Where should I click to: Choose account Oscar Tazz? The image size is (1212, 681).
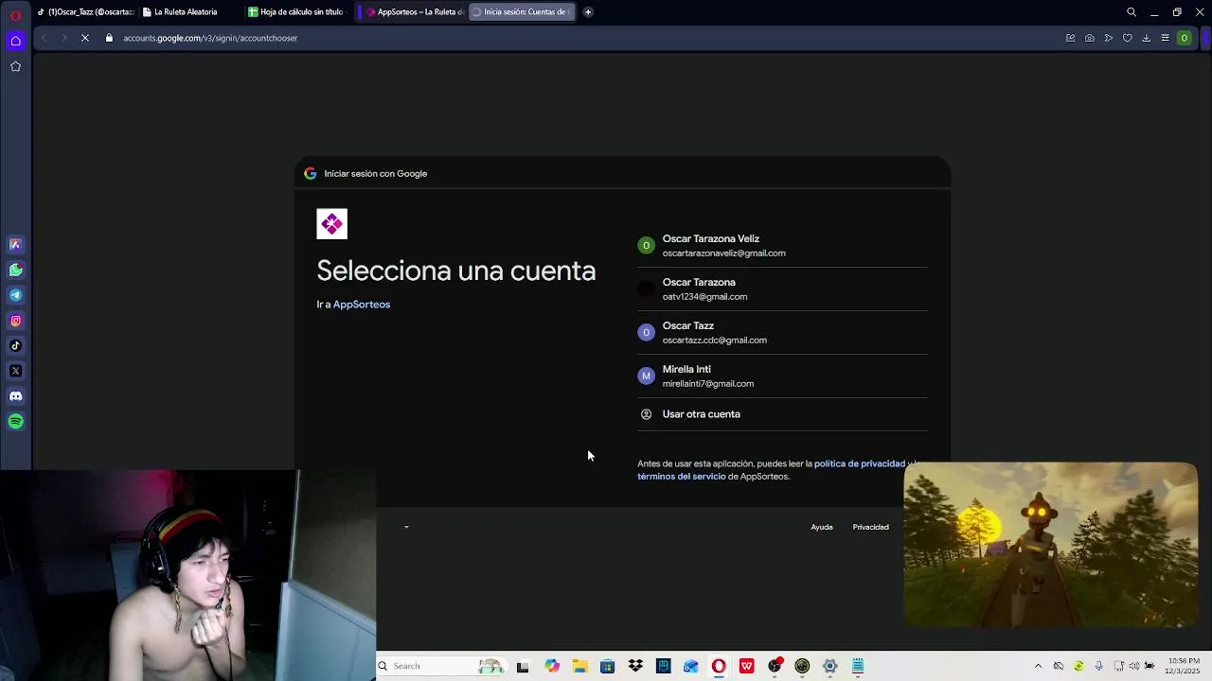[782, 333]
